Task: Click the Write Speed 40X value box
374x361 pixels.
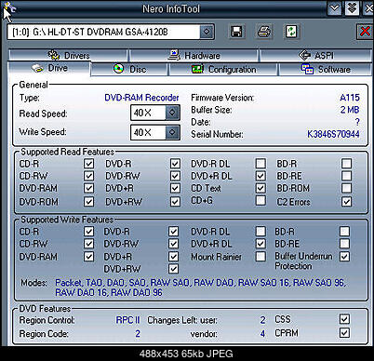Action: [148, 132]
